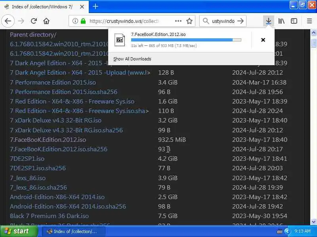This screenshot has height=237, width=317.
Task: Open the Library bookshelf icon
Action: point(281,21)
